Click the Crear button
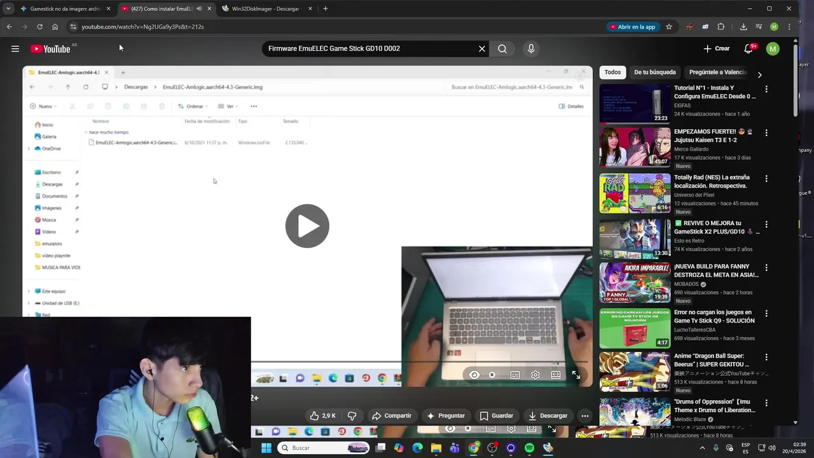 click(717, 48)
